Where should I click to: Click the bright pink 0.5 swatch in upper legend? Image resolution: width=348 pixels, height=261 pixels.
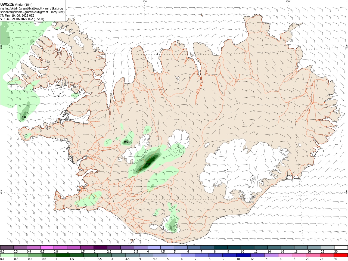click(47, 248)
